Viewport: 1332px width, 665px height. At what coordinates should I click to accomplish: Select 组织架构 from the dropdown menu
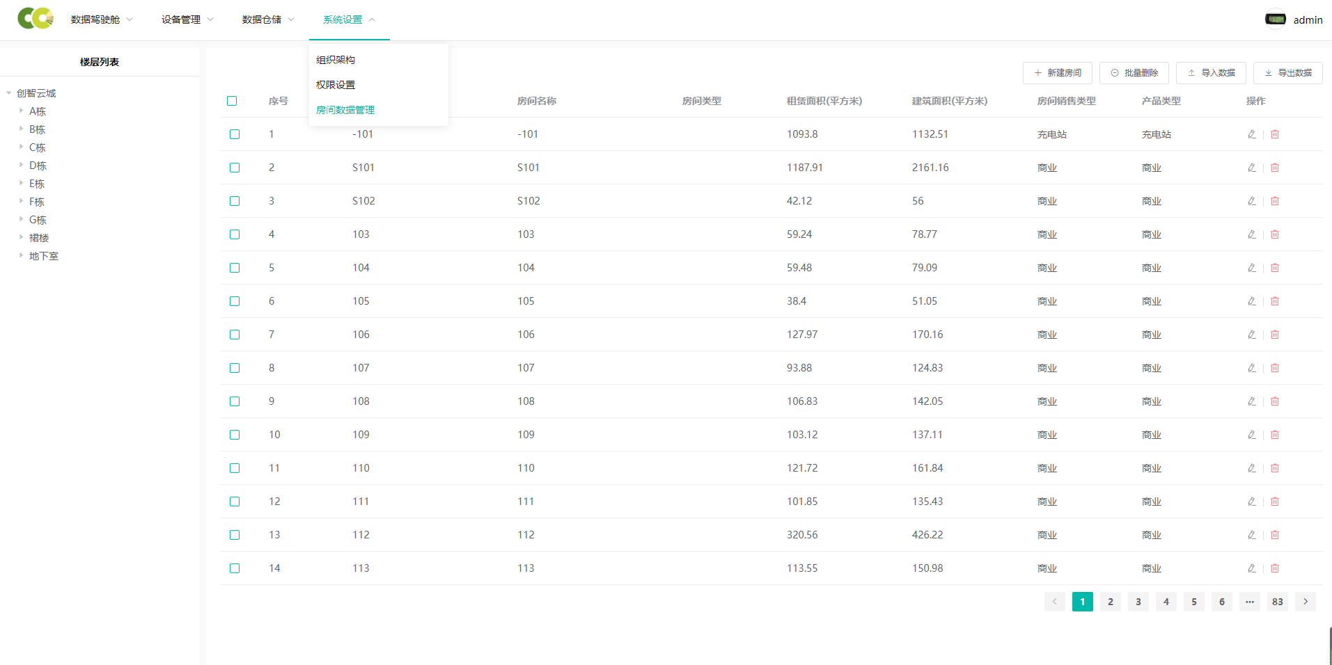[336, 60]
